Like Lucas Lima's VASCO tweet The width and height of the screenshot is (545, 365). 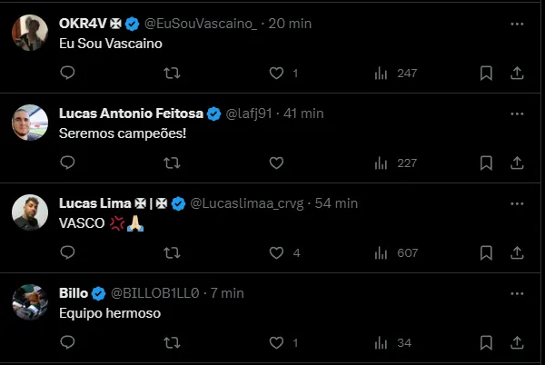[x=277, y=252]
